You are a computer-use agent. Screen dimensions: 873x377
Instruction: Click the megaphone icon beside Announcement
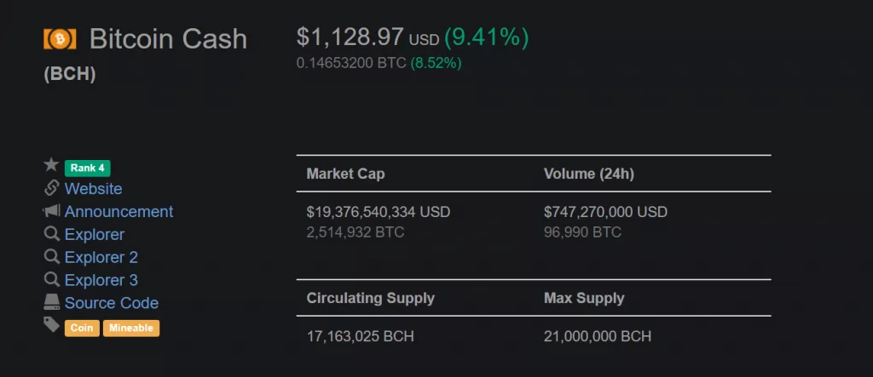pyautogui.click(x=51, y=211)
